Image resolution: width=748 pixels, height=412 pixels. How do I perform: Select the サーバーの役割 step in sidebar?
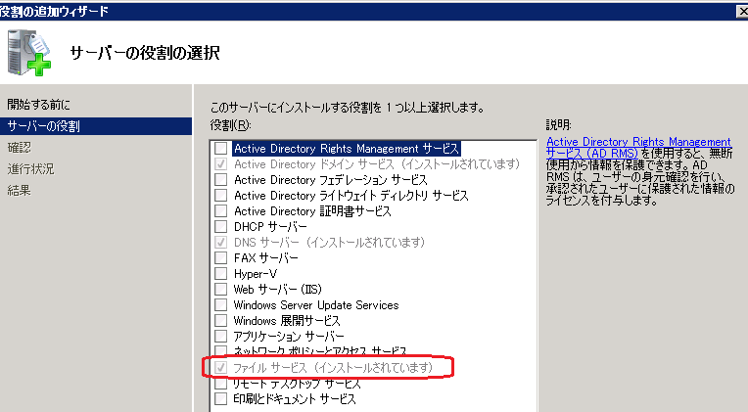(44, 126)
